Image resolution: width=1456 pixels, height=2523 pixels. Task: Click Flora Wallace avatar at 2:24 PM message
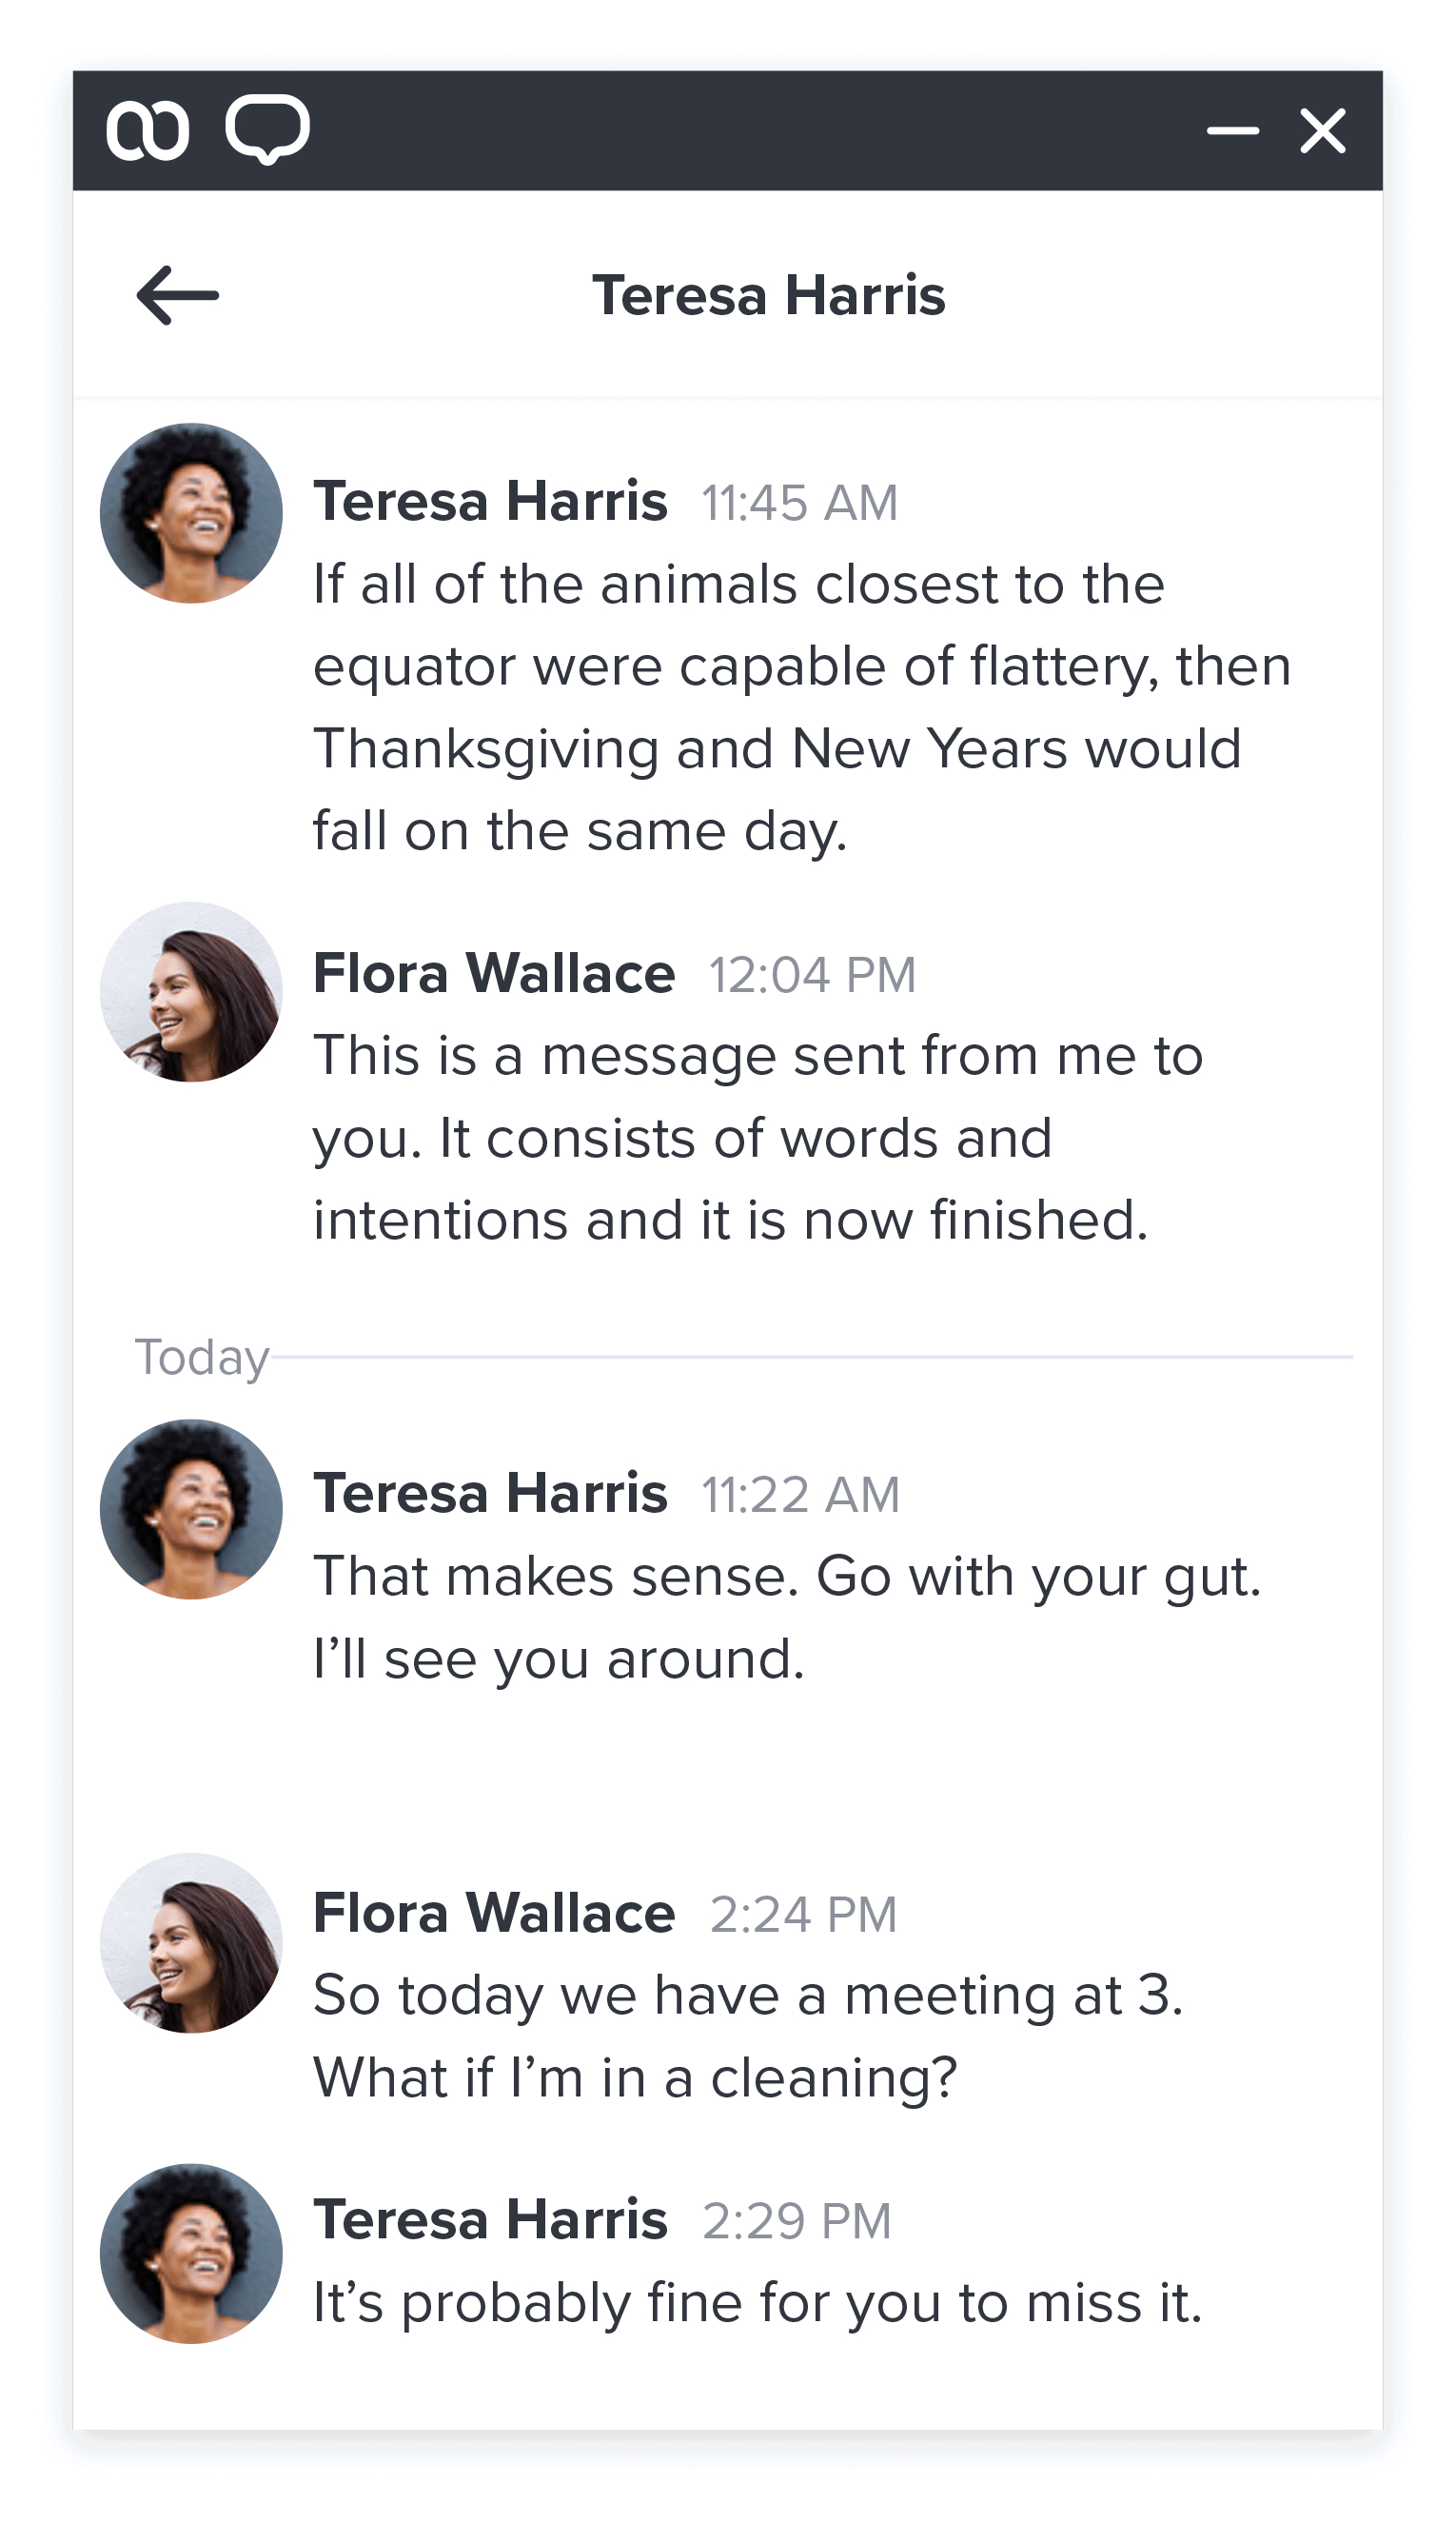[x=191, y=1943]
